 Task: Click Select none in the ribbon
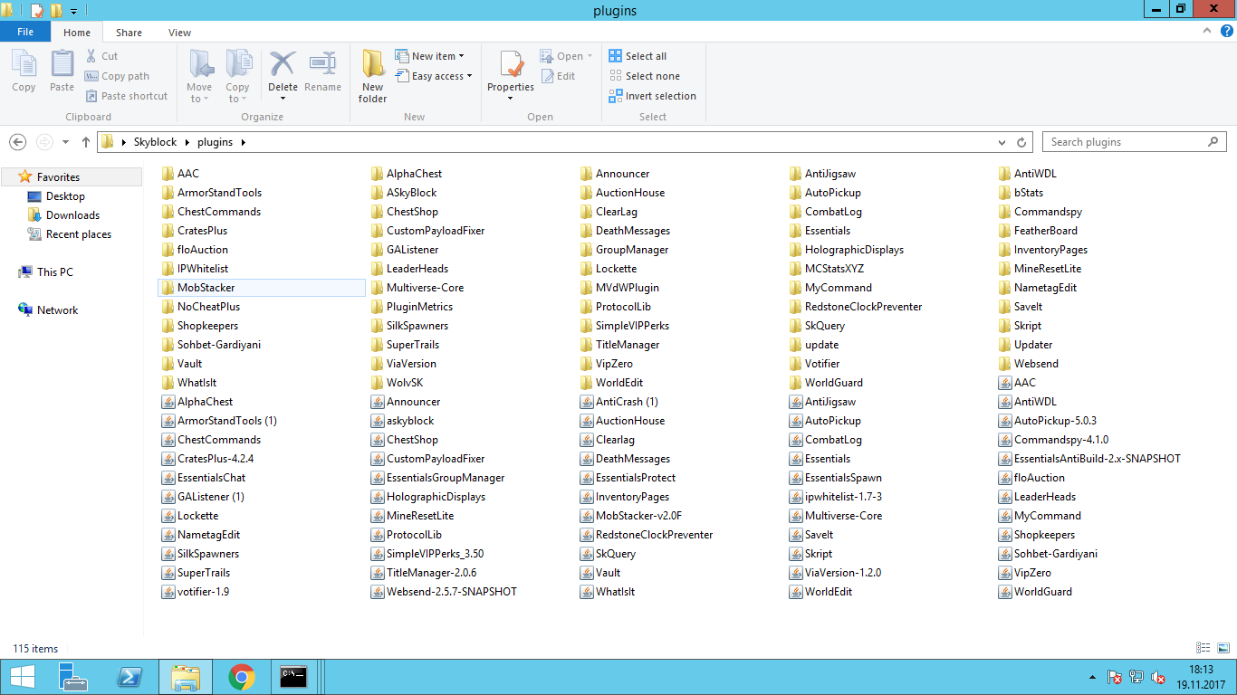click(x=644, y=76)
